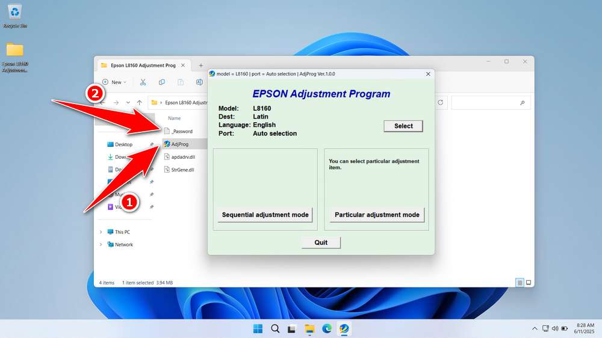Viewport: 602px width, 338px height.
Task: Open Microsoft Edge from taskbar
Action: (x=327, y=329)
